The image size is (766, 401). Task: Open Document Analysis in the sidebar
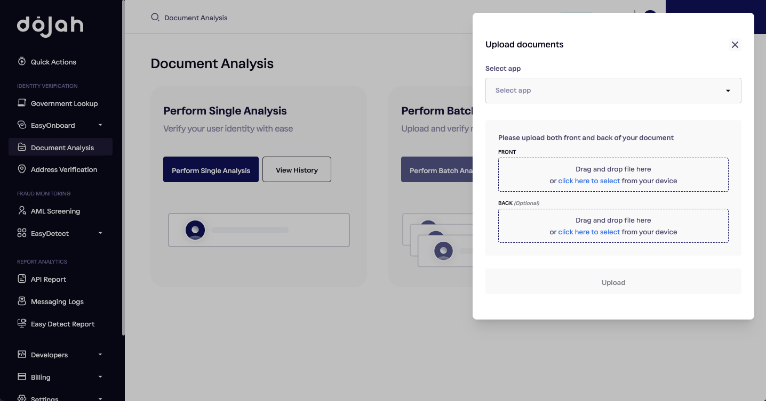(60, 147)
